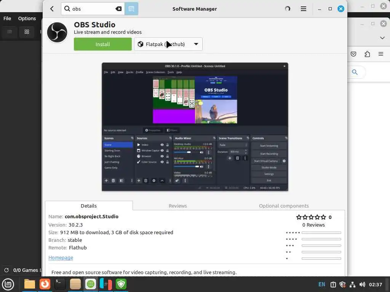
Task: Click the OBS Studio application logo
Action: (57, 32)
